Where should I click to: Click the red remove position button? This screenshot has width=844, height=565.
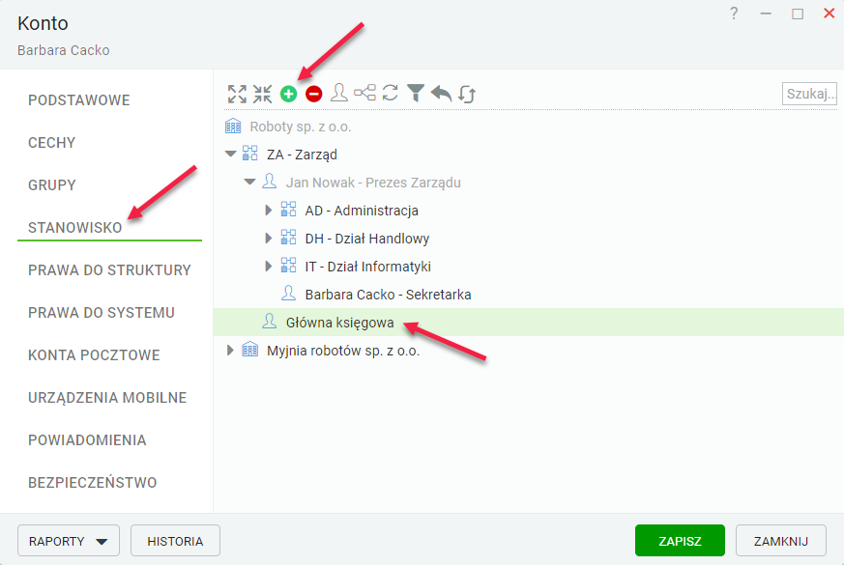[314, 94]
